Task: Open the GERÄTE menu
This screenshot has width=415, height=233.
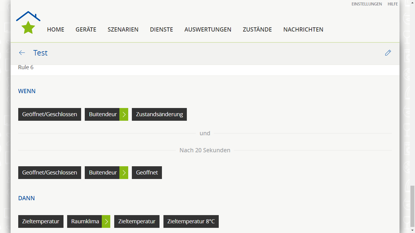Action: point(86,29)
